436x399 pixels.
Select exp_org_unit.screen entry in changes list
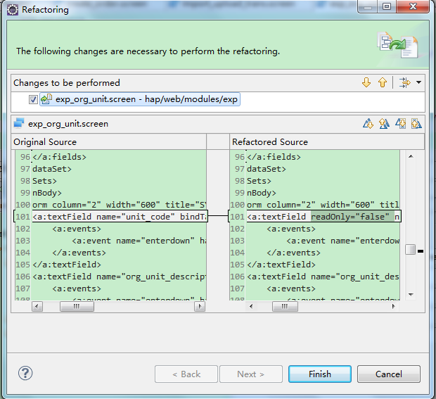tap(146, 100)
